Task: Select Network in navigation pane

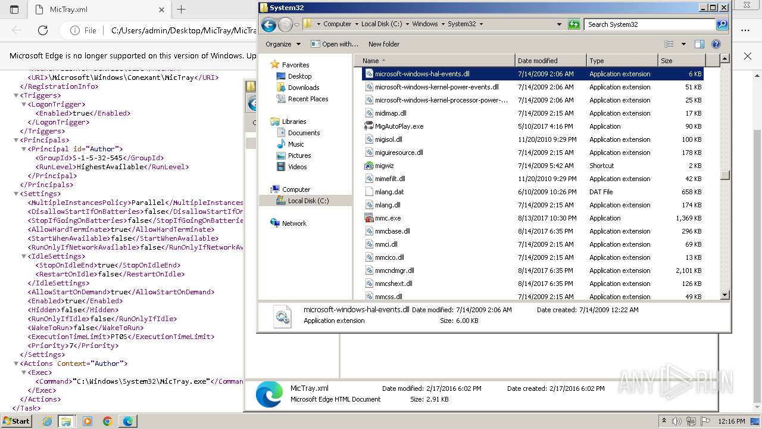Action: 294,223
